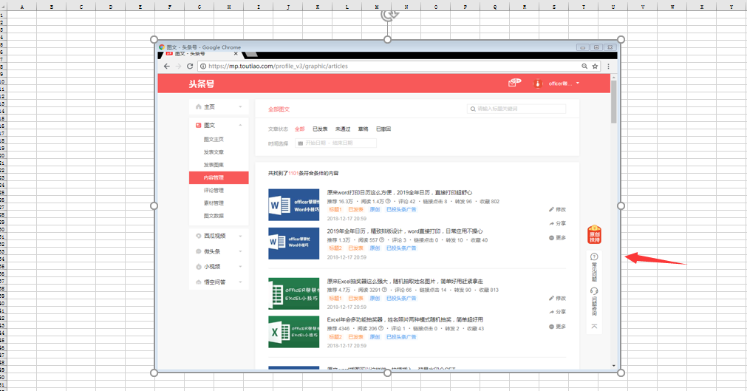Open 问题咨询 headset icon
This screenshot has width=747, height=391.
tap(594, 291)
